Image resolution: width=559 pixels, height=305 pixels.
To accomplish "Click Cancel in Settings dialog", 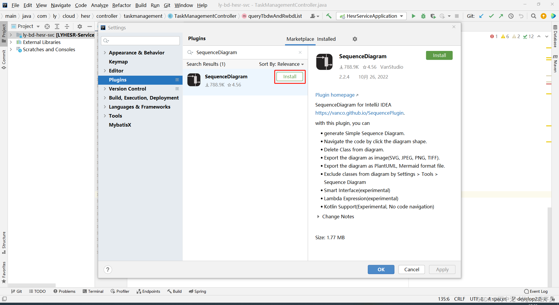I will [412, 269].
